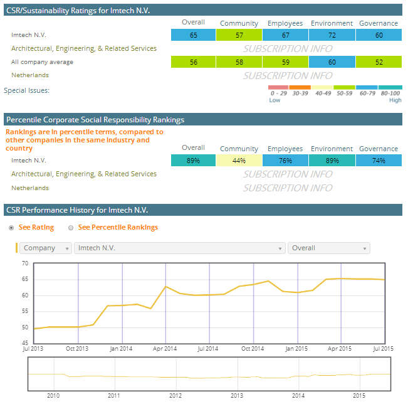Click the overall percentile cell 89%

click(193, 161)
